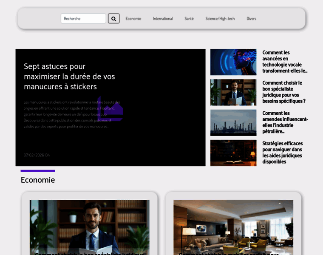
Task: Read the technologie vocale article link
Action: pos(285,62)
